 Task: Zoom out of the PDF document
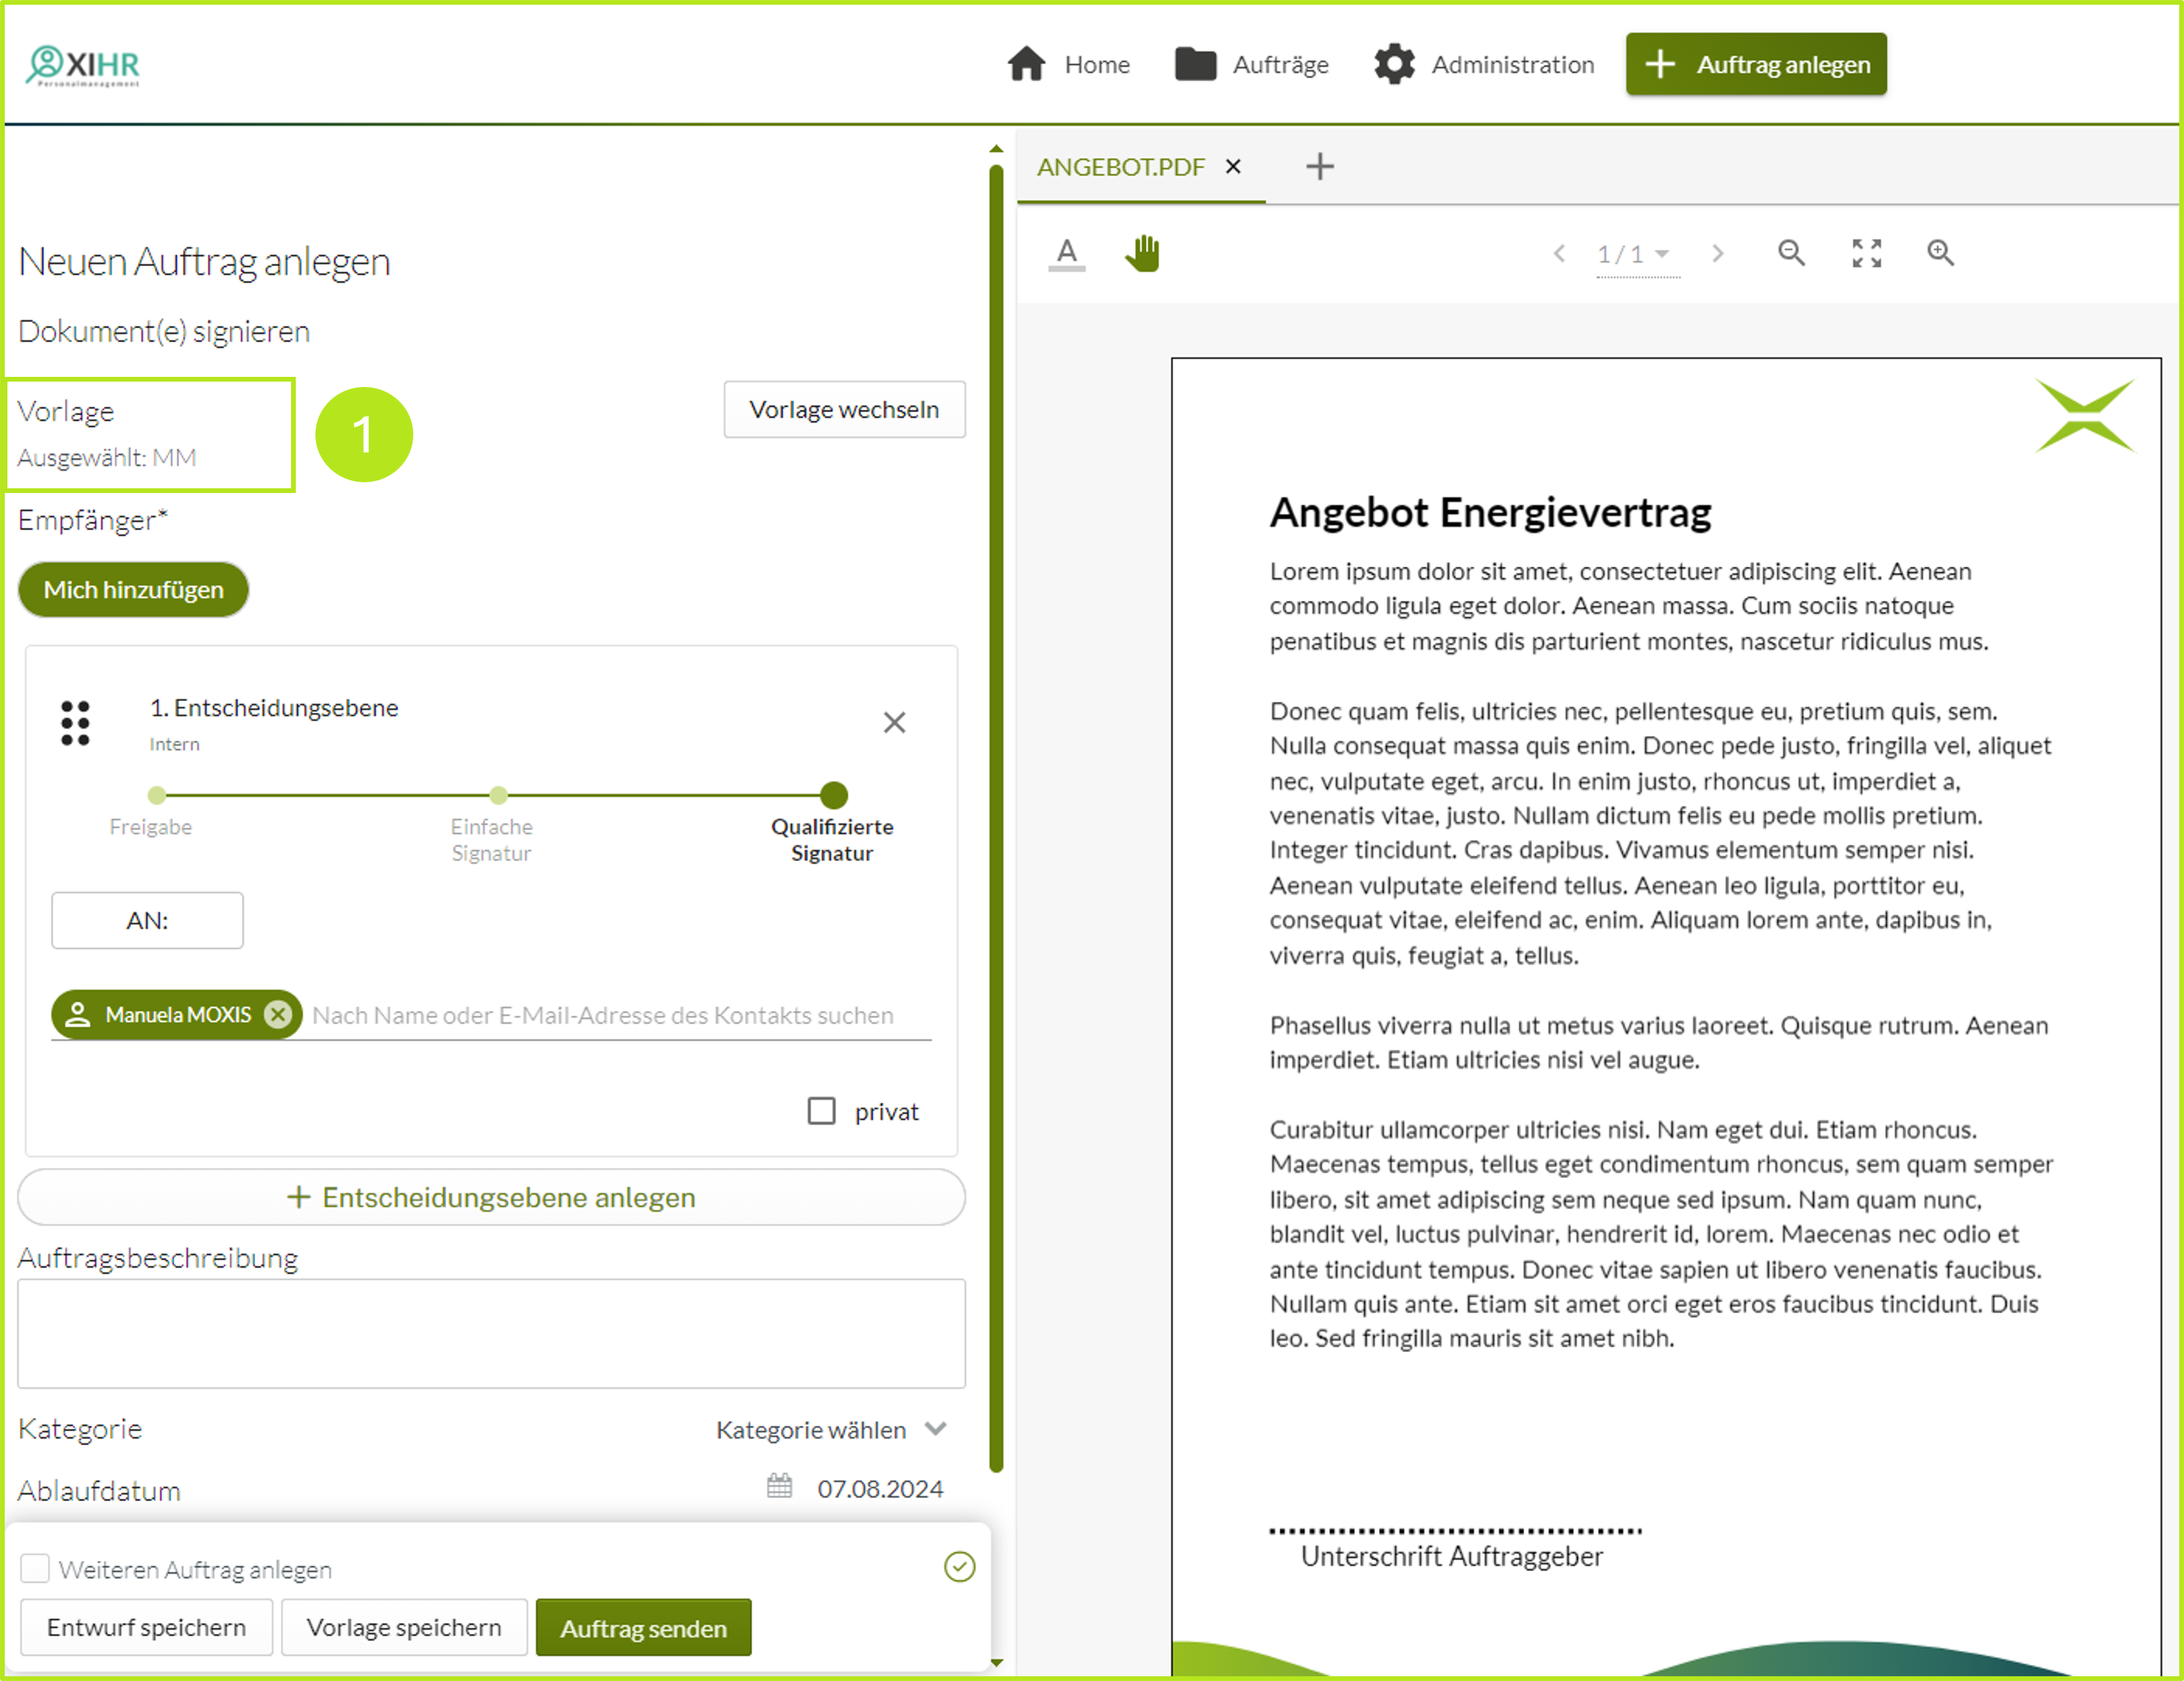[1791, 253]
